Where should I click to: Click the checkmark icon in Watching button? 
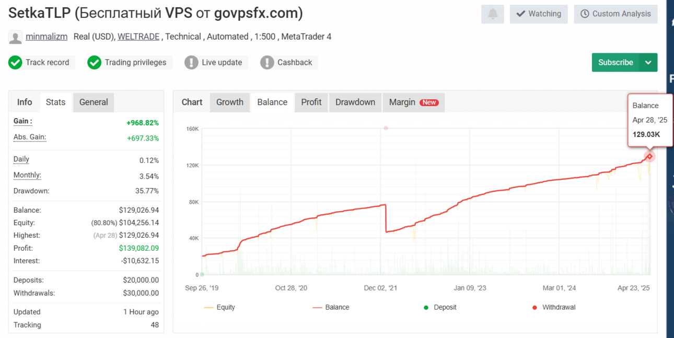[x=520, y=14]
